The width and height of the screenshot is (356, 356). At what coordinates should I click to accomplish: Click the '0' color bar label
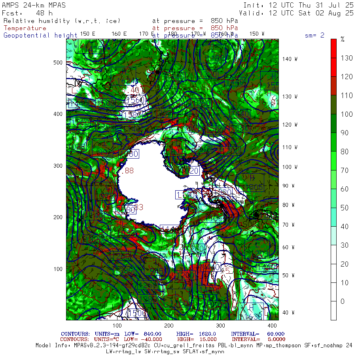343,301
